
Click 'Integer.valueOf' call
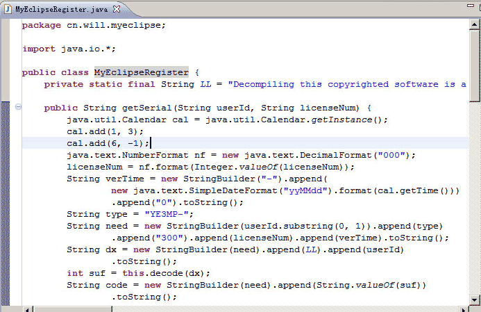[x=236, y=167]
